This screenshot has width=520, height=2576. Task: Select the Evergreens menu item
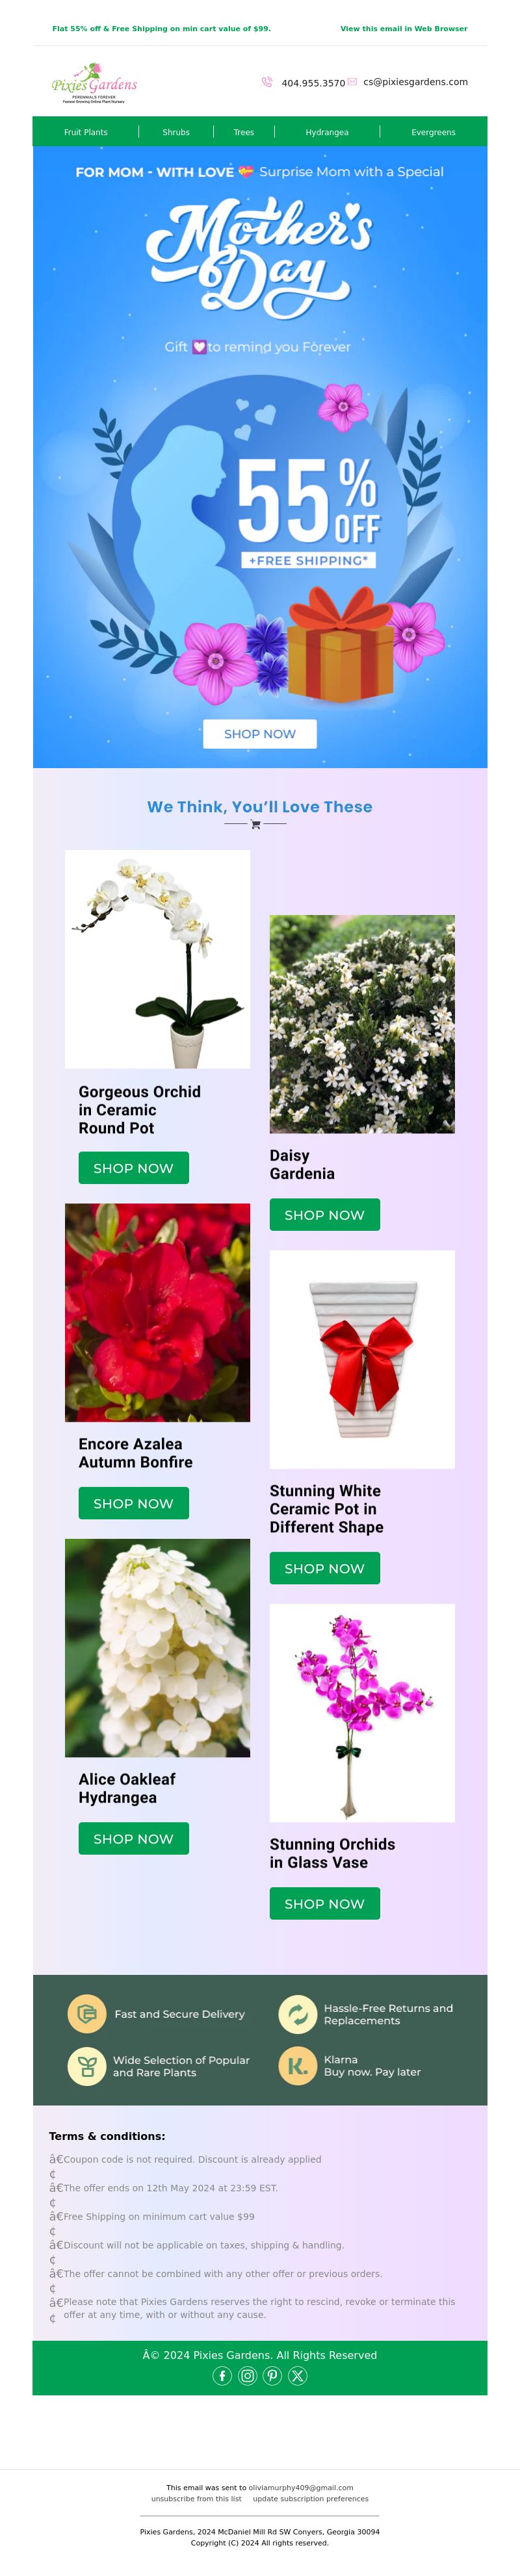(x=433, y=132)
